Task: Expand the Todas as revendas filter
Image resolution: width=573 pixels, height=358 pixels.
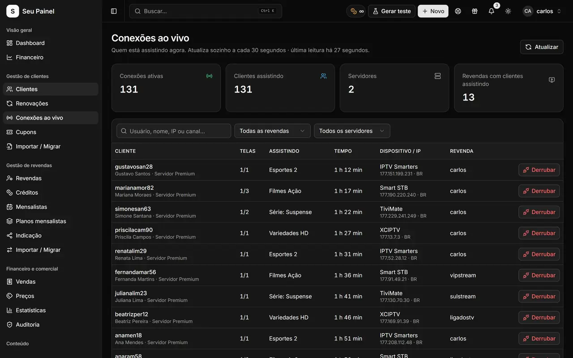Action: pos(272,131)
